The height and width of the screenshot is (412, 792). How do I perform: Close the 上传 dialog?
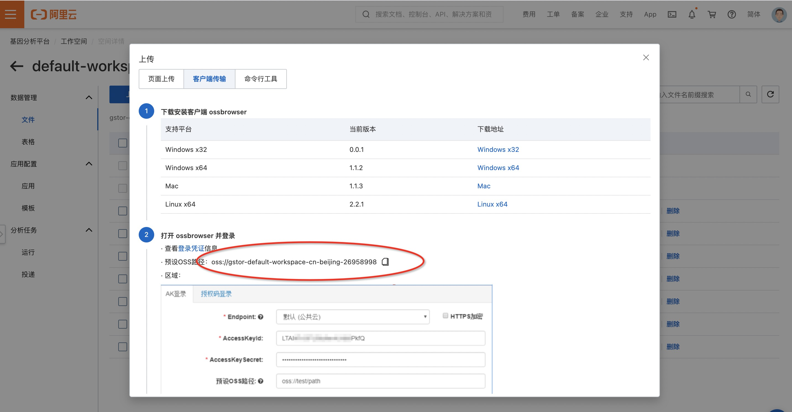click(x=646, y=58)
